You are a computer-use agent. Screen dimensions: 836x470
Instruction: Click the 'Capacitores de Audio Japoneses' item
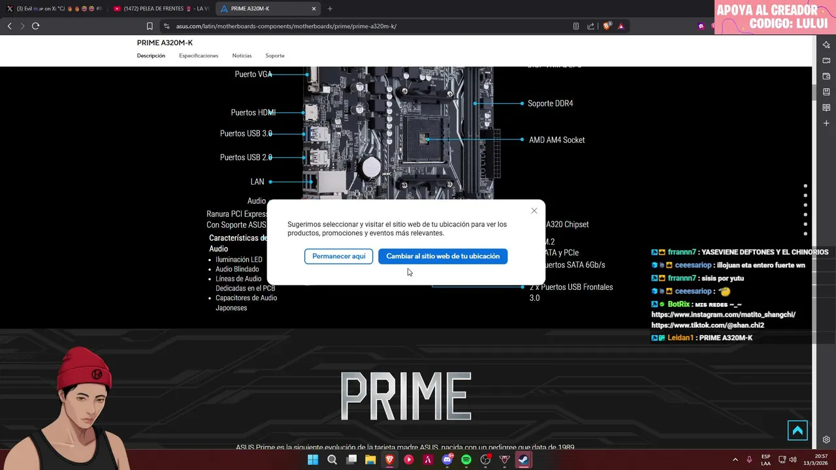246,303
